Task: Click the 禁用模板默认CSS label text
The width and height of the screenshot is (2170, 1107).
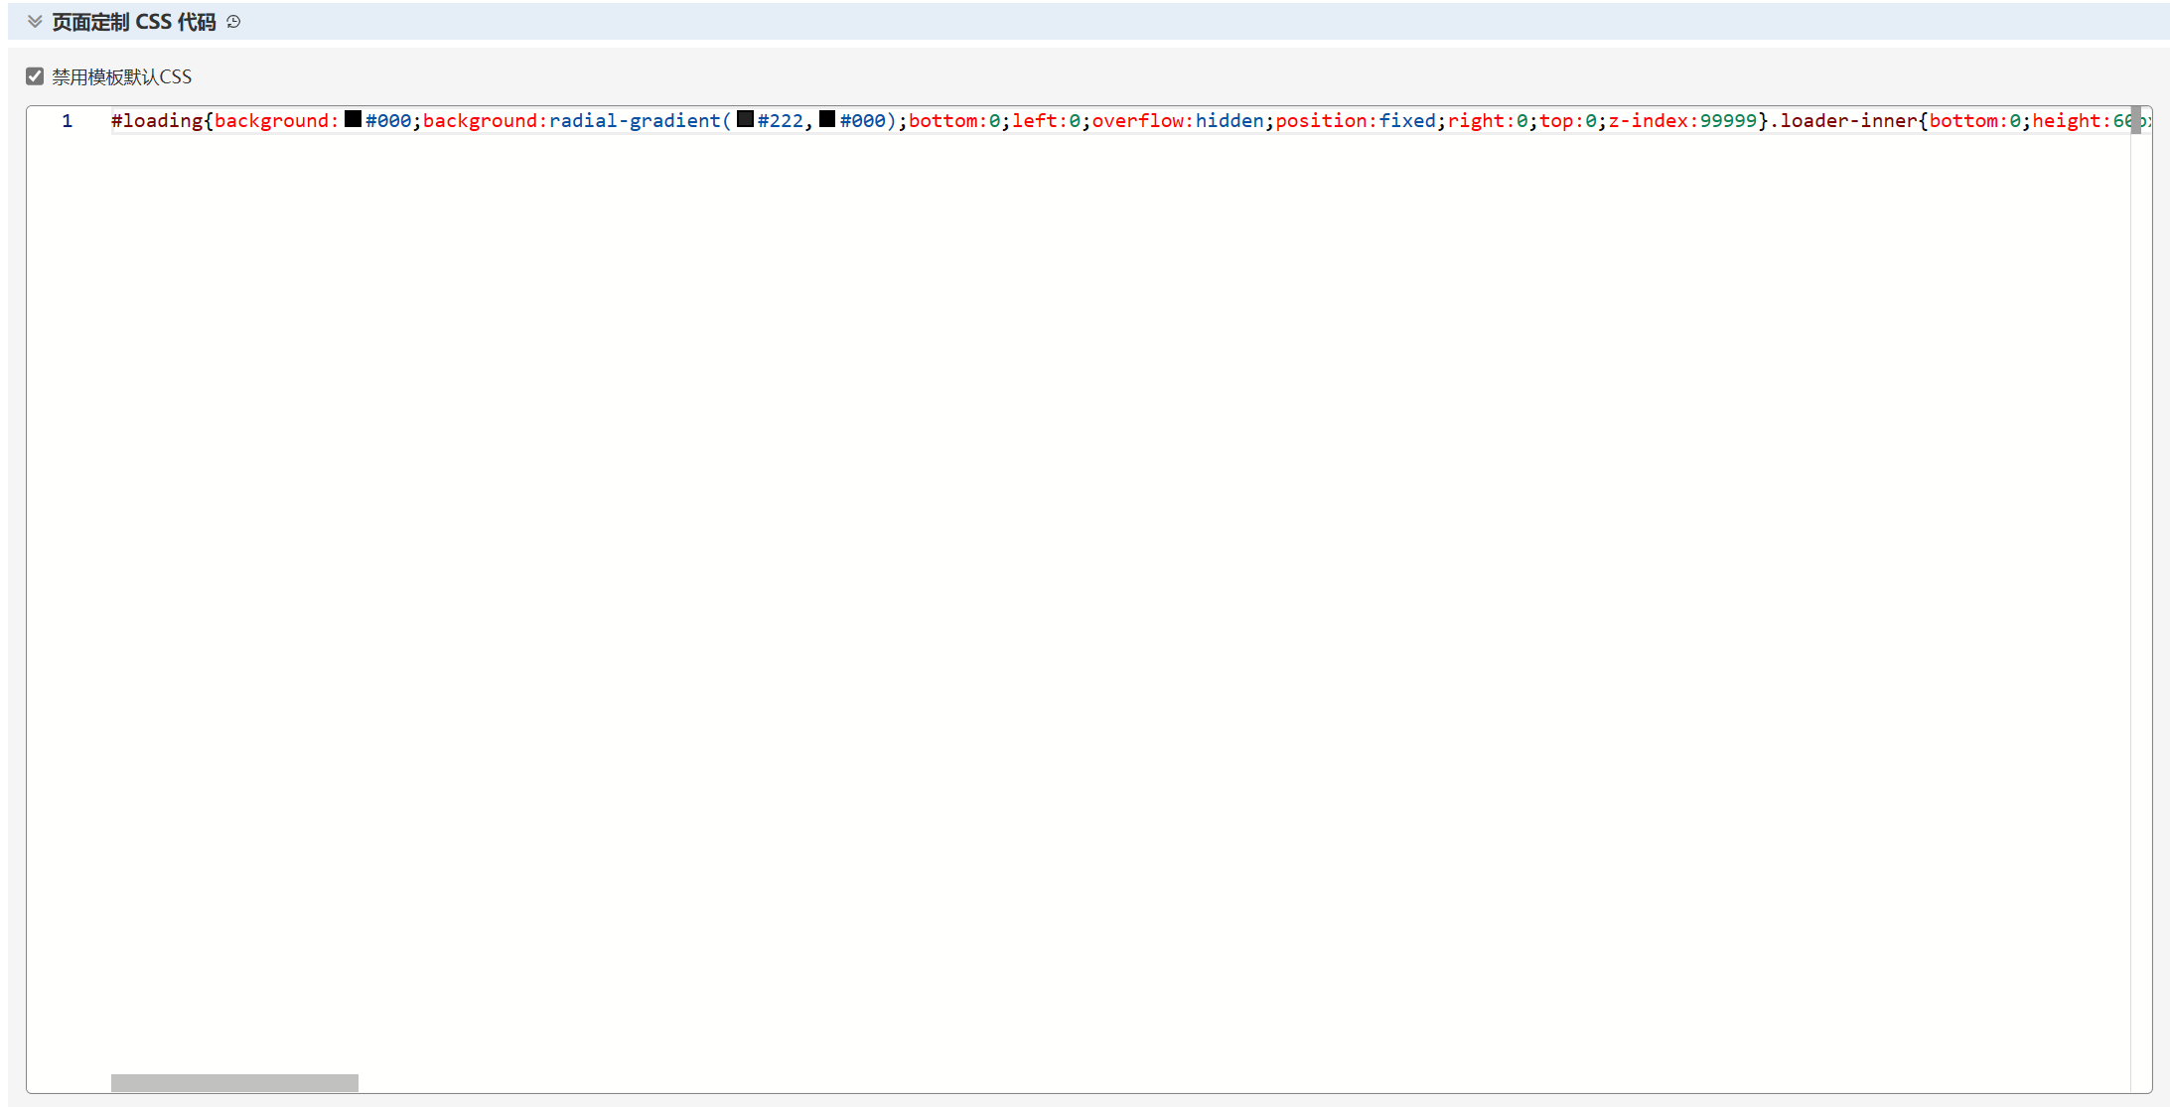Action: pyautogui.click(x=121, y=76)
